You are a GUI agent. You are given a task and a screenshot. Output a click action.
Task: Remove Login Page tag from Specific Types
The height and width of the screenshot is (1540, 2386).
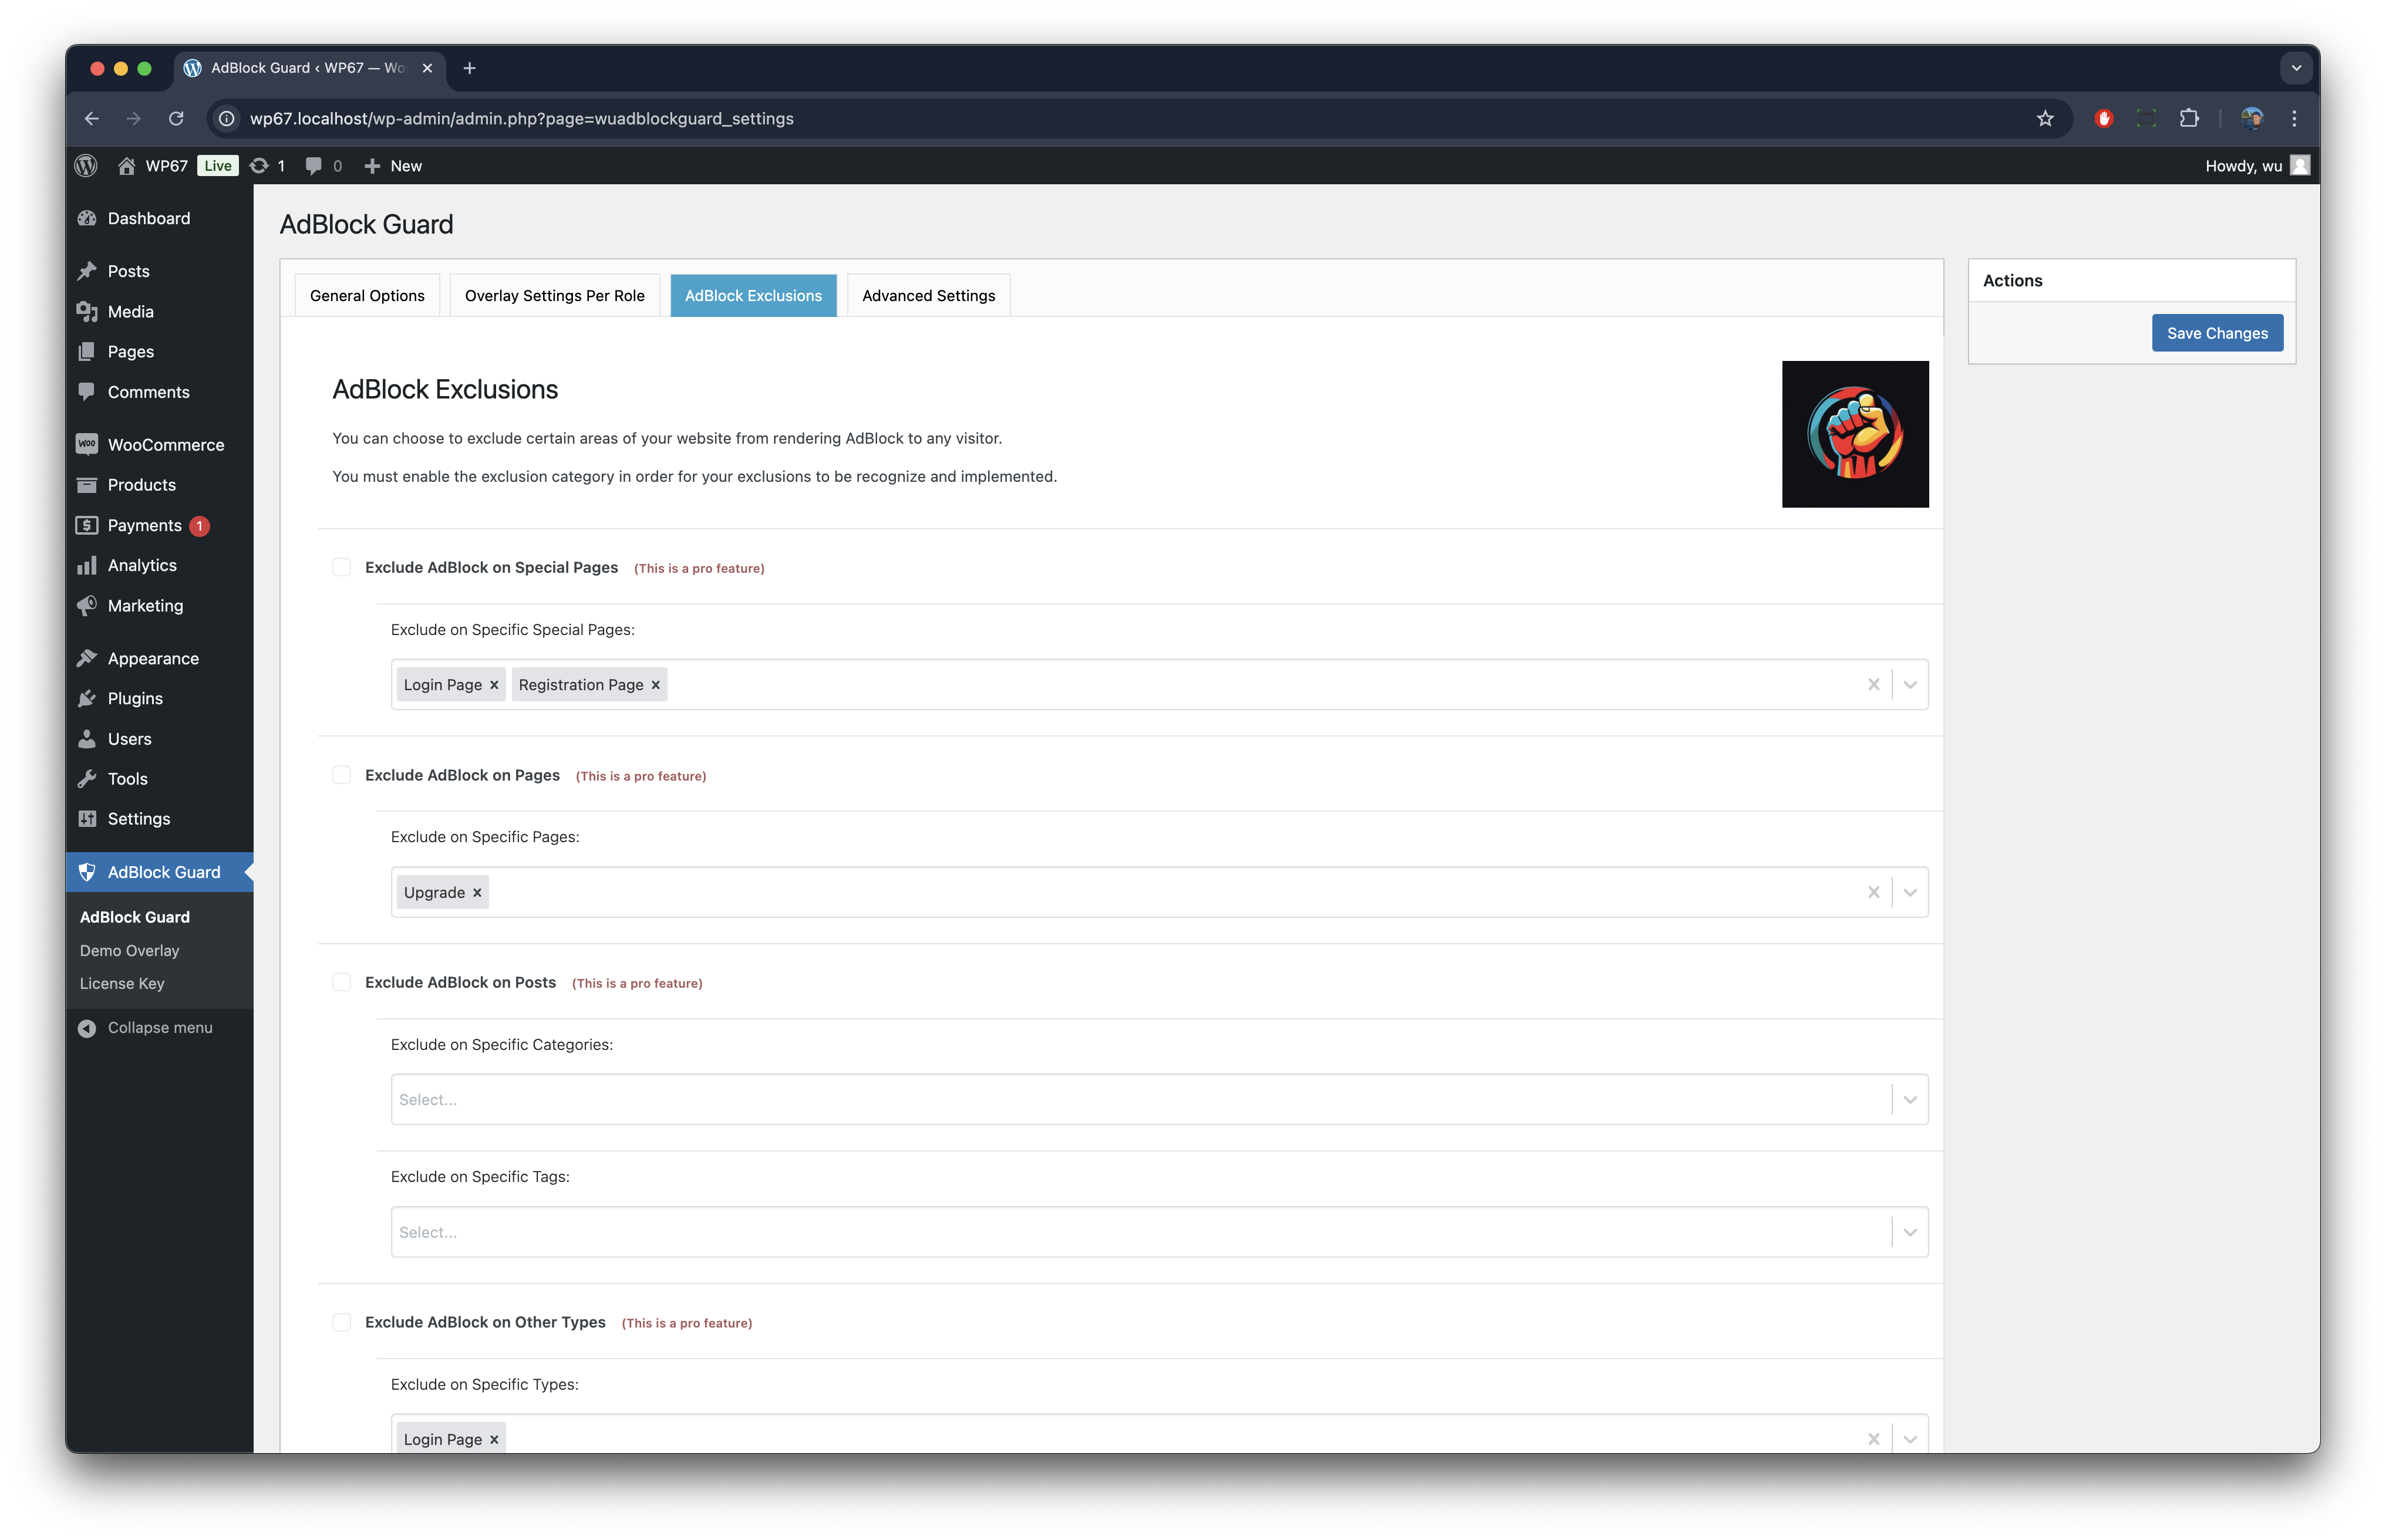494,1440
